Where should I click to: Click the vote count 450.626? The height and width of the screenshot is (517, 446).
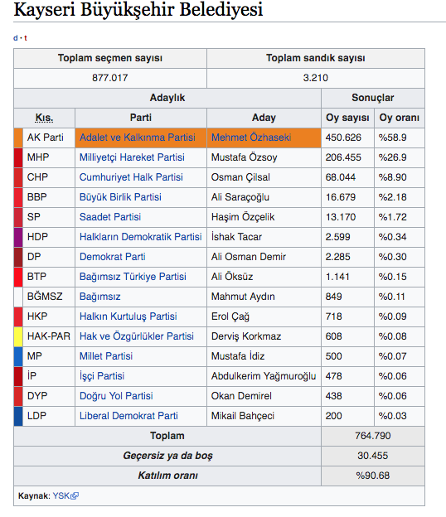(343, 138)
